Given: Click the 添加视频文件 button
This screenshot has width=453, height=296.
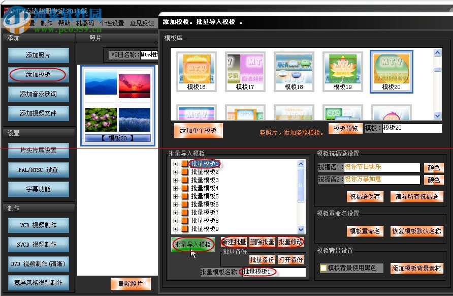Looking at the screenshot, I should point(39,113).
